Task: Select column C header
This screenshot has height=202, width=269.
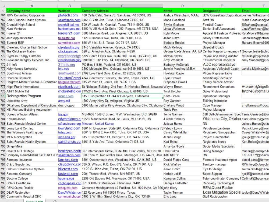Action: click(x=122, y=6)
